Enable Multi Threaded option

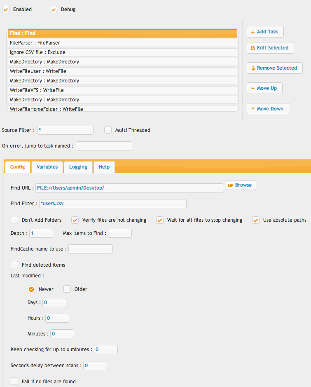(108, 130)
